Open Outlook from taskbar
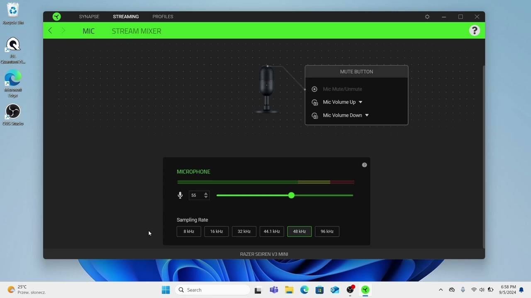The width and height of the screenshot is (531, 298). (335, 290)
